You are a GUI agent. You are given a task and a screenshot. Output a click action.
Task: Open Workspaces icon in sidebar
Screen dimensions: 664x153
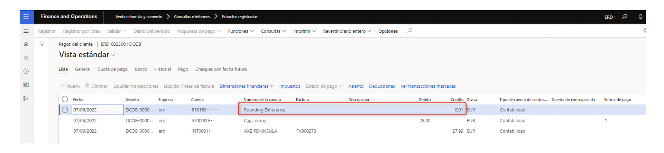(26, 85)
